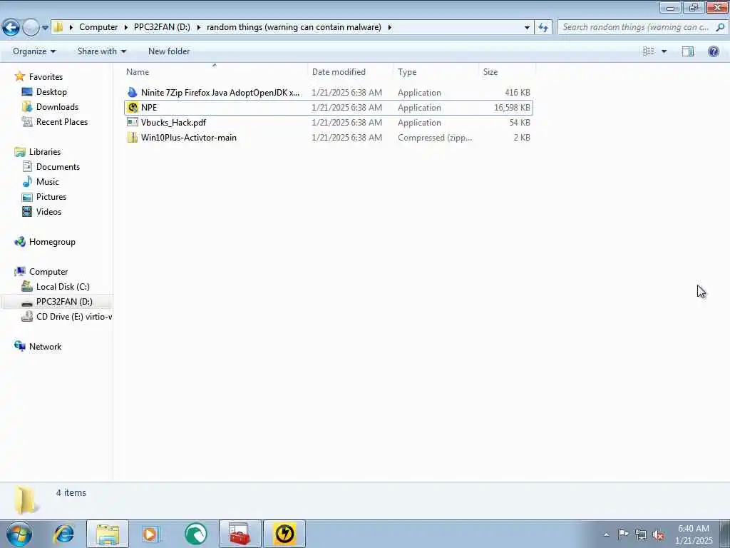Select the Win10Plus-Activtor-main zip icon
Image resolution: width=730 pixels, height=548 pixels.
[x=132, y=138]
